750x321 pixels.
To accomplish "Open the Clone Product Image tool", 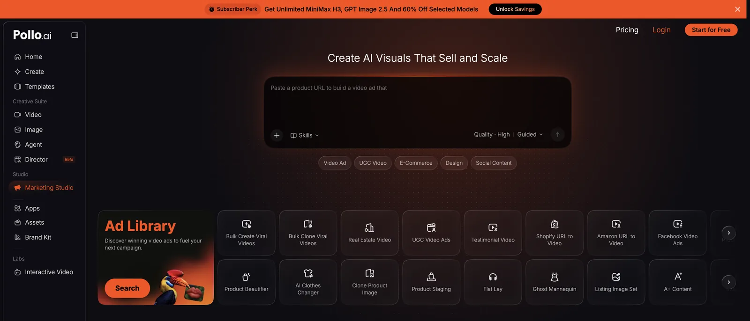I will pos(370,282).
